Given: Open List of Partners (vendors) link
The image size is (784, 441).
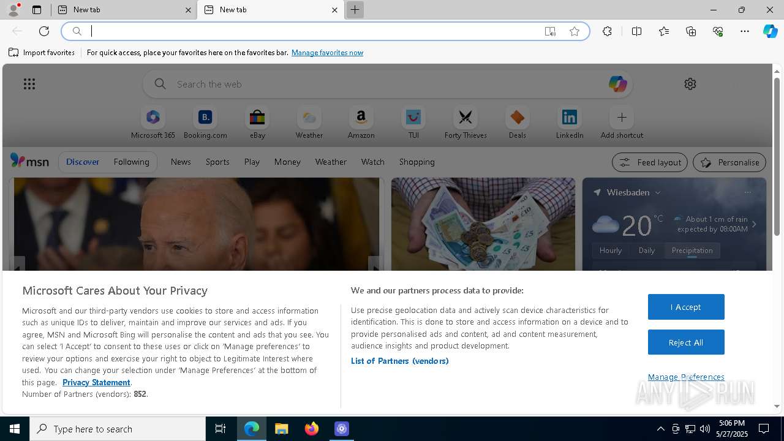Looking at the screenshot, I should coord(400,361).
